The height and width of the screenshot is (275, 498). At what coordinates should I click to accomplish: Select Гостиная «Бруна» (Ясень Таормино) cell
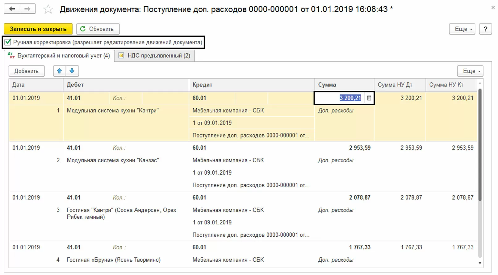tap(114, 260)
